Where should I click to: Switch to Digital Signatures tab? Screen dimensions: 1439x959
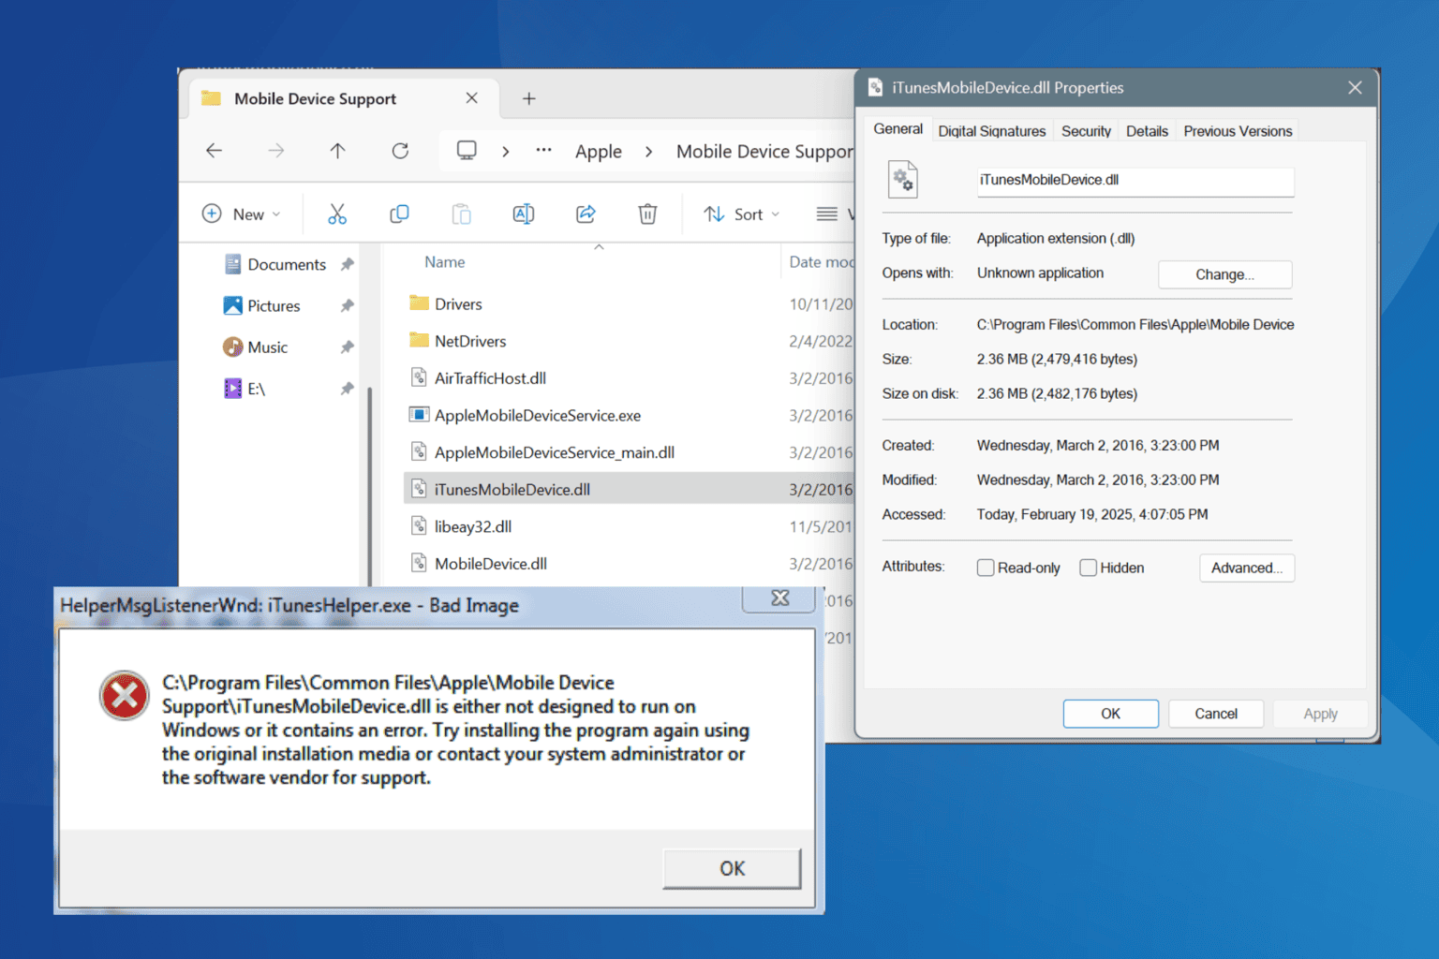(x=992, y=131)
